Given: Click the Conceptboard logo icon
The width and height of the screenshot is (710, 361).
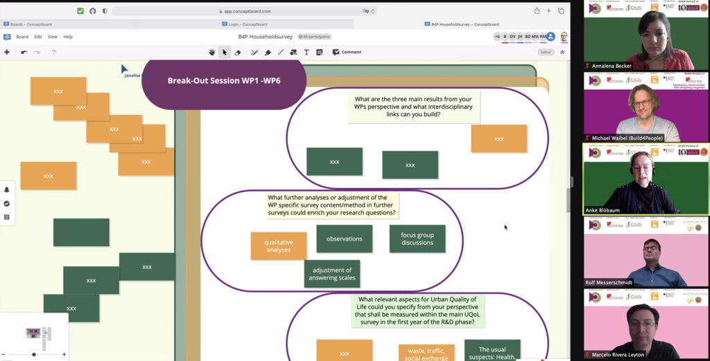Looking at the screenshot, I should pyautogui.click(x=7, y=37).
